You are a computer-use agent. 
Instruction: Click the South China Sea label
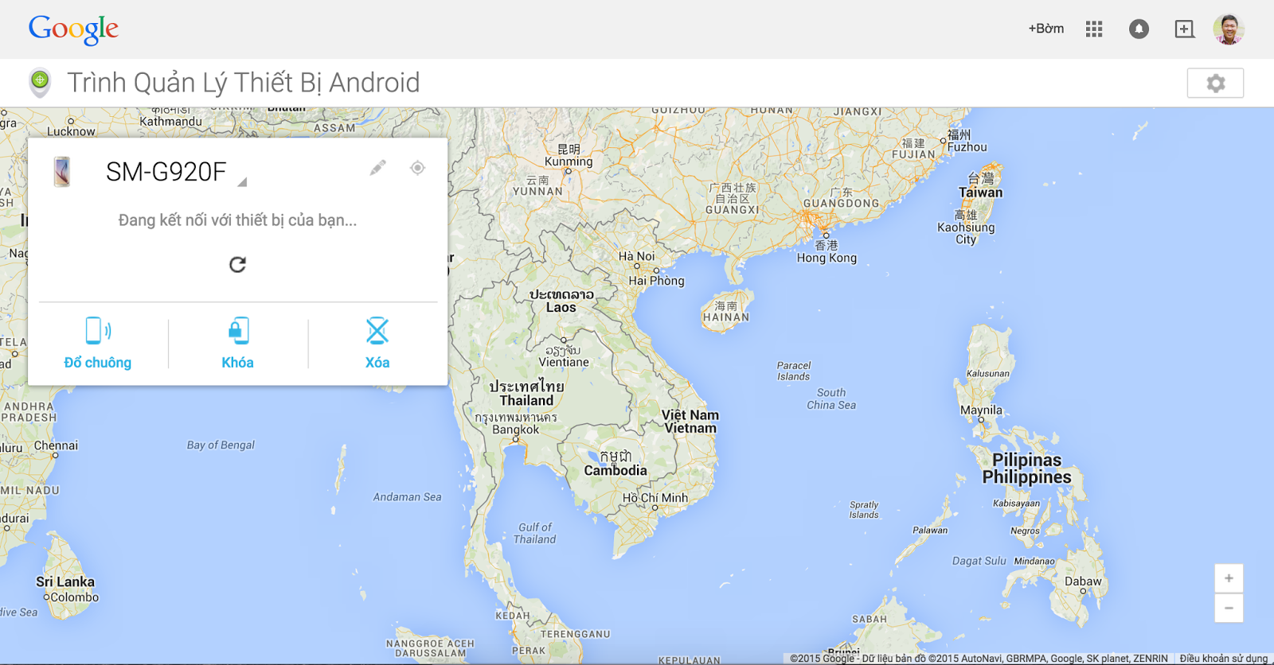coord(831,399)
